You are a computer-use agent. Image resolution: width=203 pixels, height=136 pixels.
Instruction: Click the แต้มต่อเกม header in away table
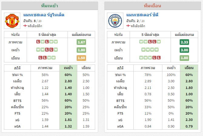pos(184,35)
